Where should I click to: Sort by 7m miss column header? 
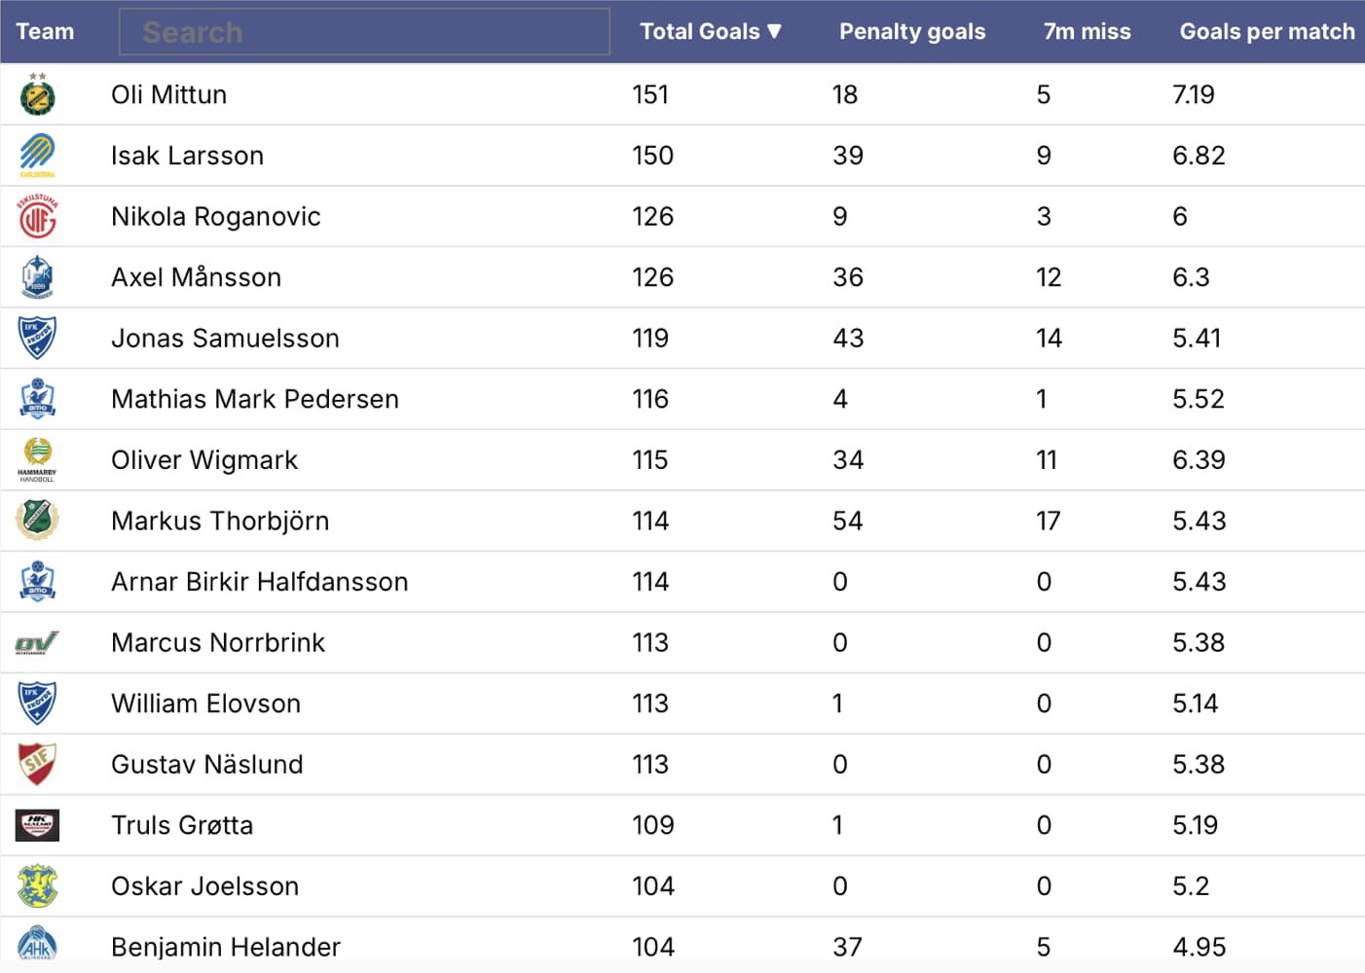[1087, 32]
